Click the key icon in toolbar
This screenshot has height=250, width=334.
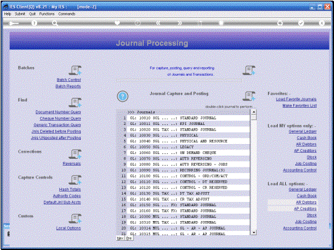(x=14, y=23)
